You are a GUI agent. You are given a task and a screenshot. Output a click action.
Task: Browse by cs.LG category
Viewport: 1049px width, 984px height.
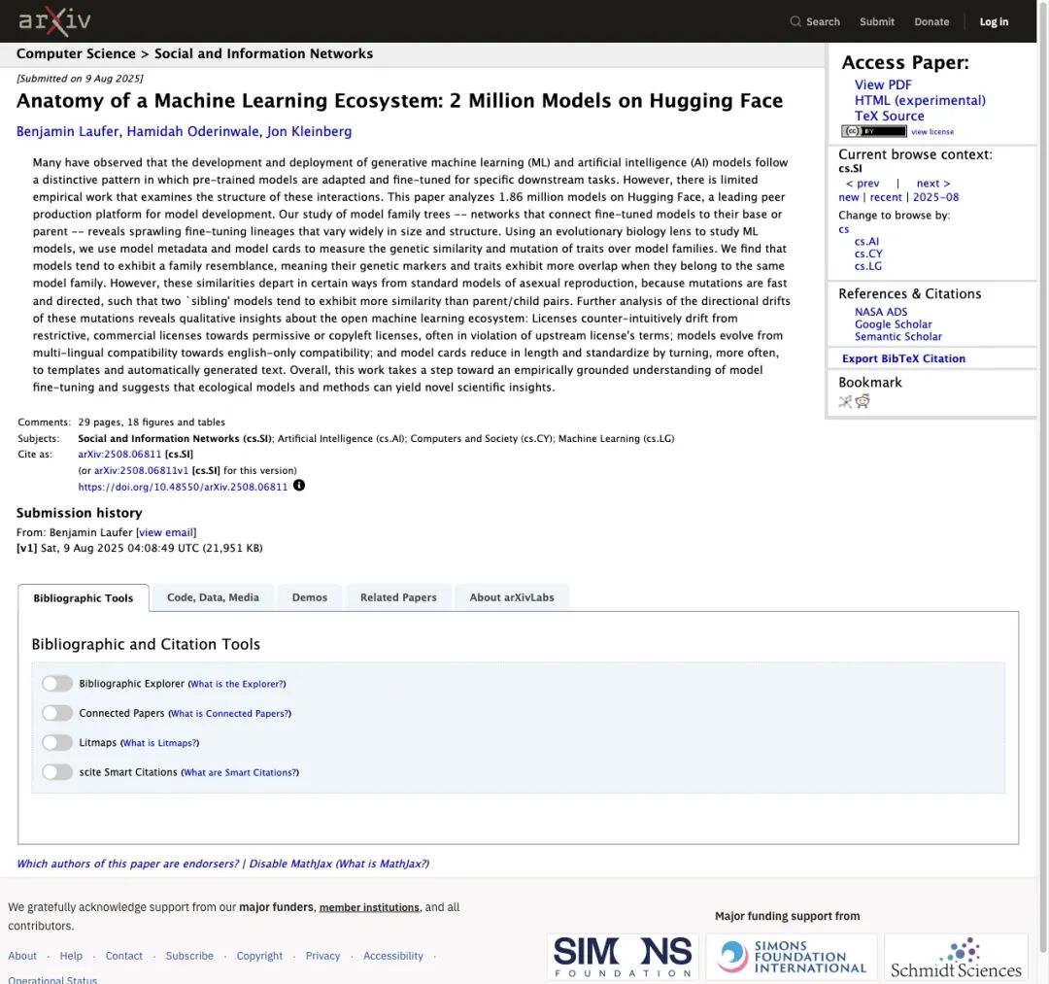tap(867, 266)
